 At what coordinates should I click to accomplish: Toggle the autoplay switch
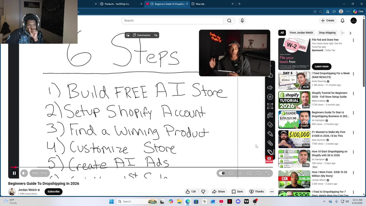coord(222,173)
